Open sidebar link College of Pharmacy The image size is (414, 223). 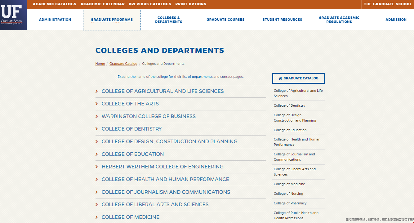pyautogui.click(x=290, y=203)
